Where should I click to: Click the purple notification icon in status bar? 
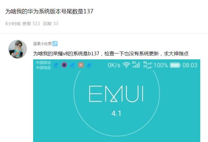click(64, 65)
